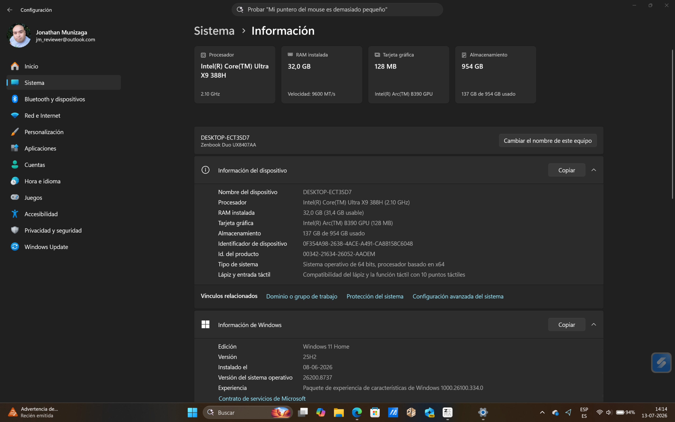The image size is (675, 422).
Task: Click the taskbar Buscar search box
Action: click(248, 413)
